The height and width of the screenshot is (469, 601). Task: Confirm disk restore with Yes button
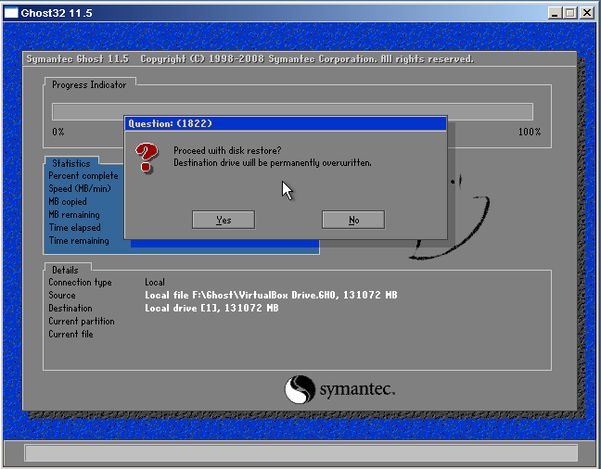tap(224, 220)
